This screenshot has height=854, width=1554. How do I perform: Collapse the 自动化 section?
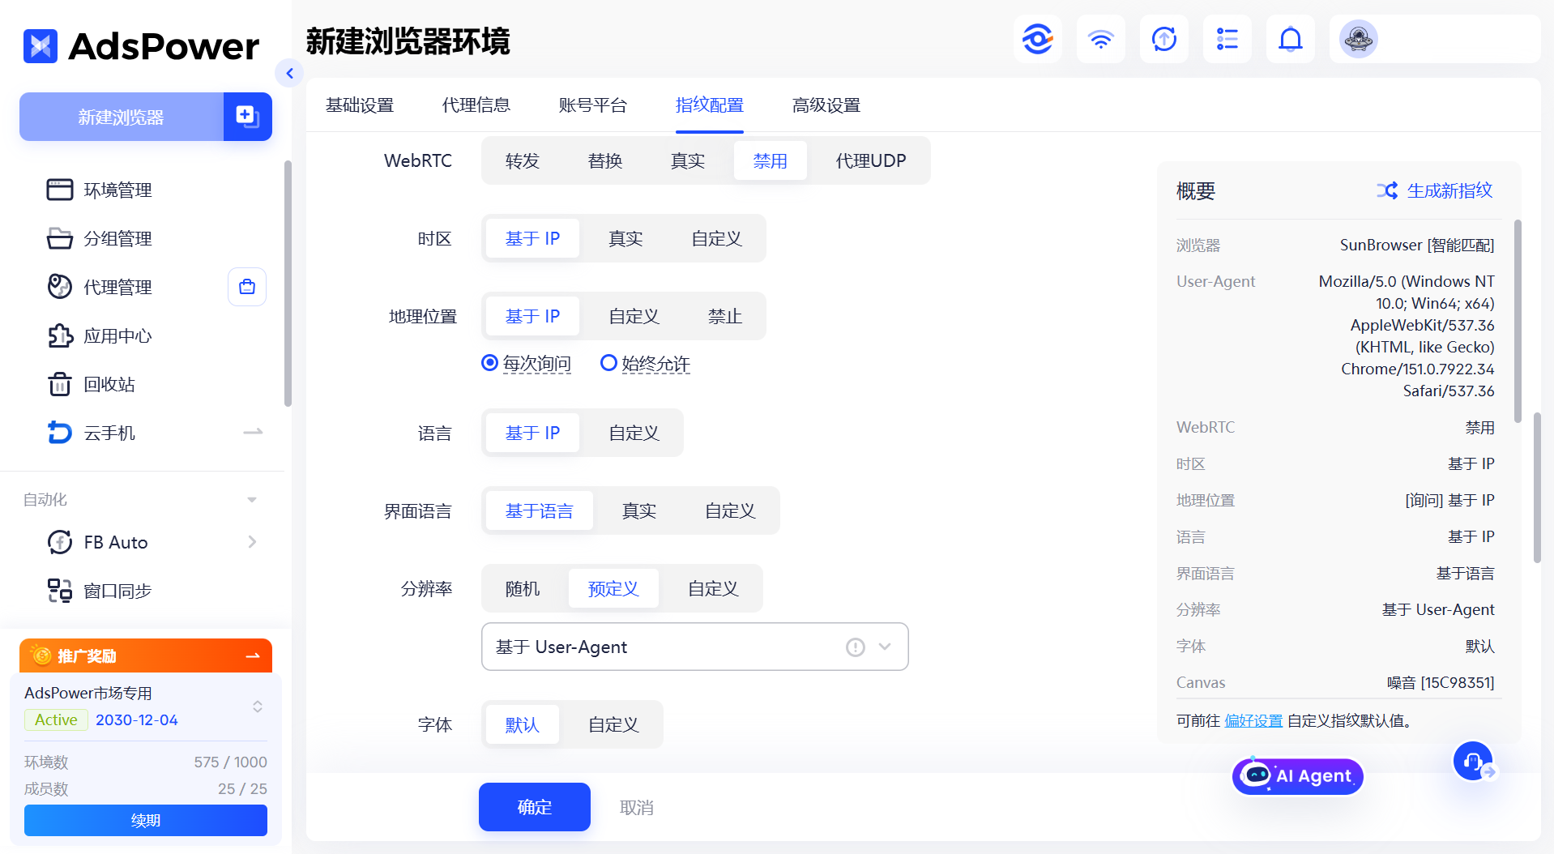point(252,500)
